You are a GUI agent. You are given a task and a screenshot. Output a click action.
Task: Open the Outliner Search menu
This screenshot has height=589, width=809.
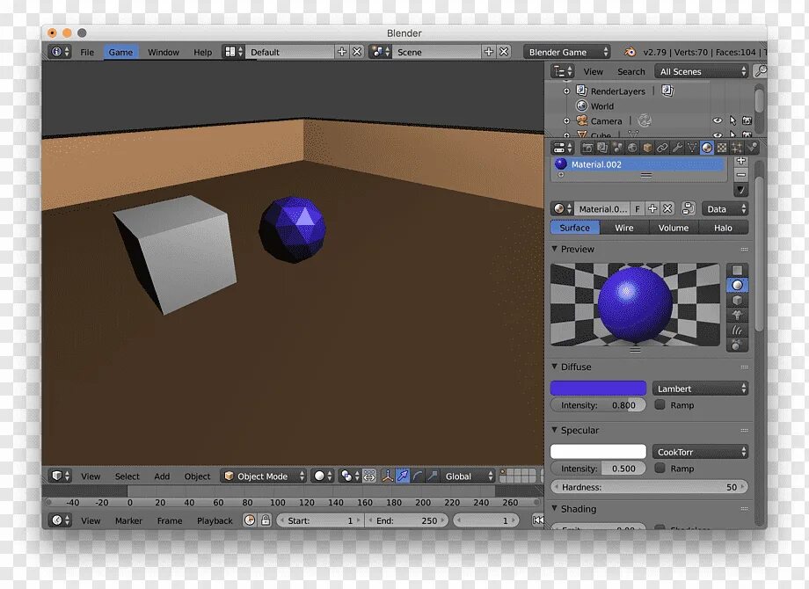point(631,72)
